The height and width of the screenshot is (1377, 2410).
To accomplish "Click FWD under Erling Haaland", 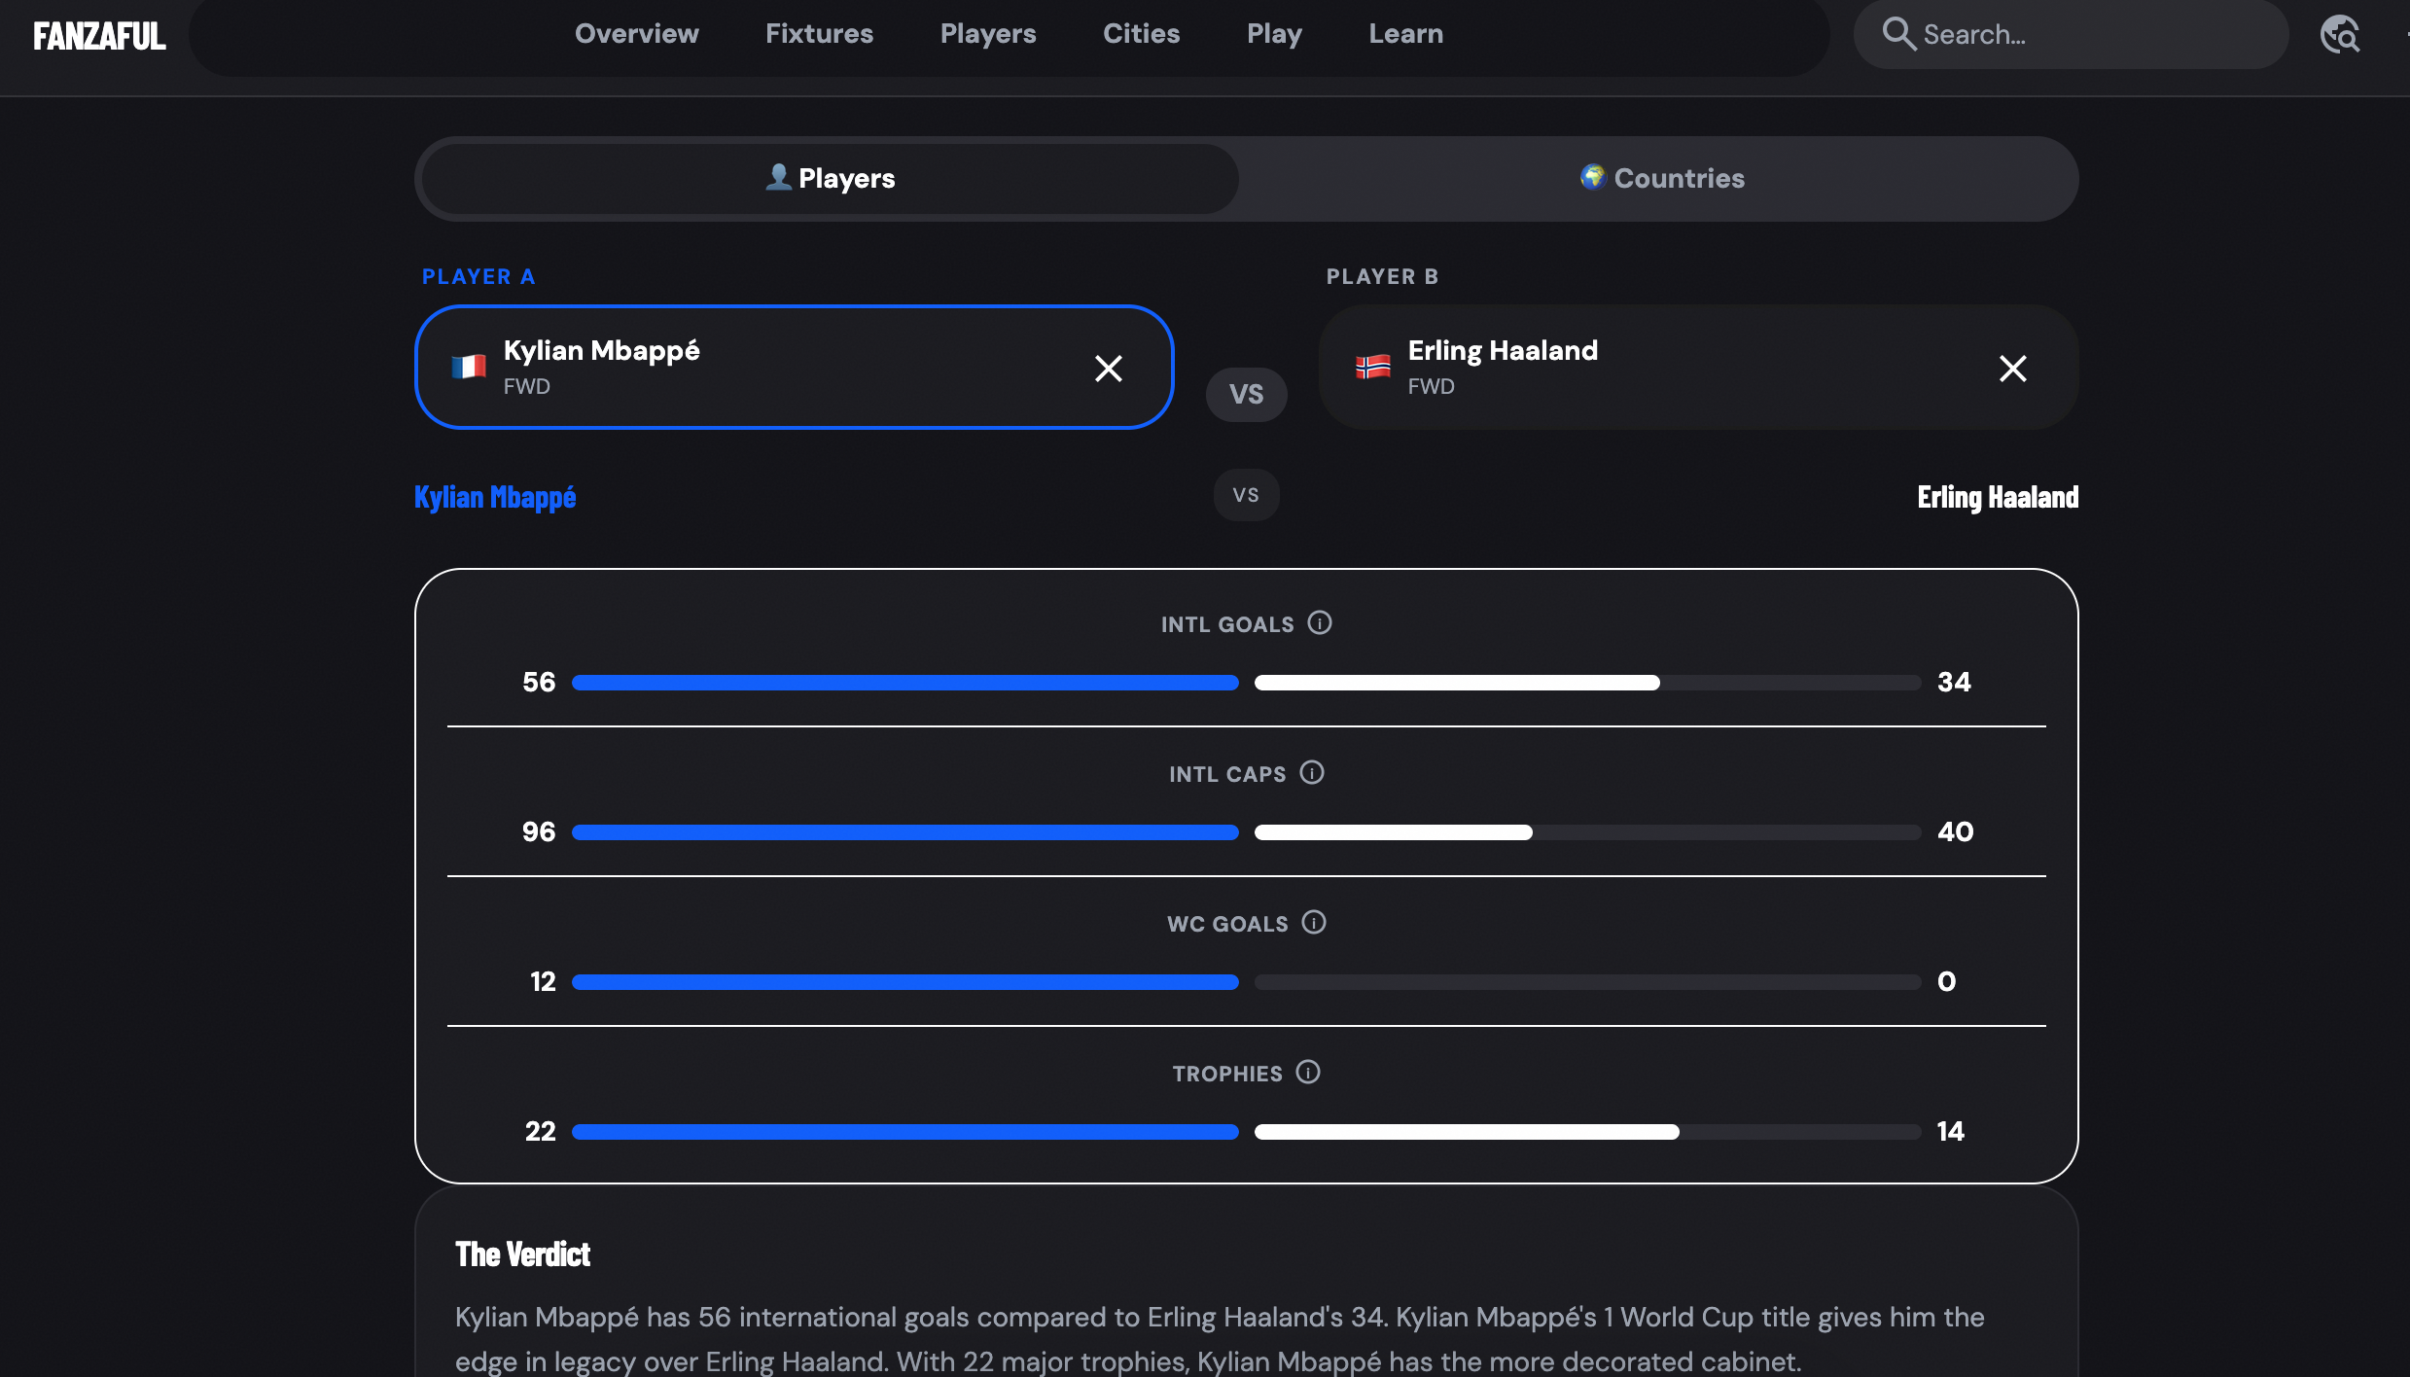I will 1432,387.
